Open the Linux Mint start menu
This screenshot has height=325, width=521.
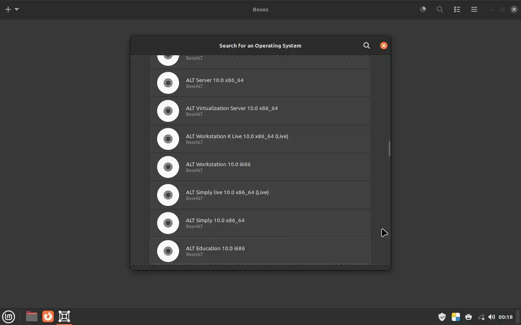9,316
